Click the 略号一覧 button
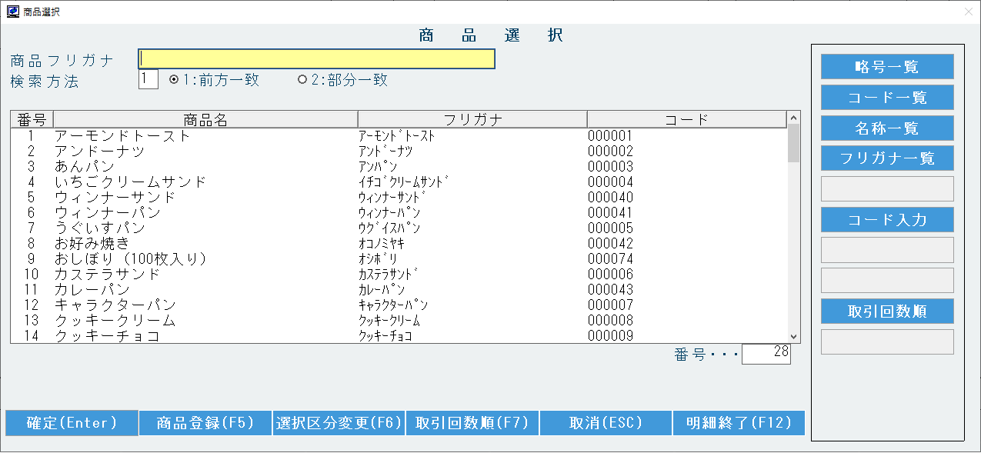Screen dimensions: 981x453 887,67
